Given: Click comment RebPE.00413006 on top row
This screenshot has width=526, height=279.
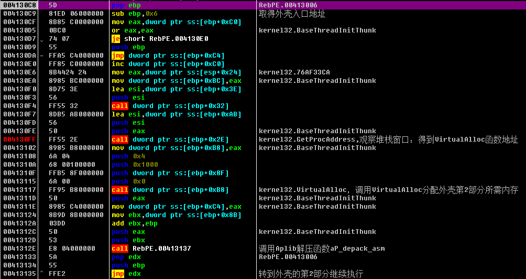Looking at the screenshot, I should click(288, 5).
